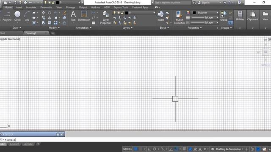Click the Table icon in Annotation panel
This screenshot has width=271, height=152.
pyautogui.click(x=94, y=23)
